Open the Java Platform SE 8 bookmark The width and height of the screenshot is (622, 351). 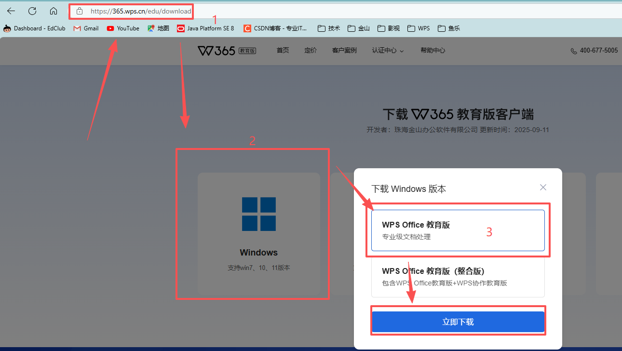point(205,28)
